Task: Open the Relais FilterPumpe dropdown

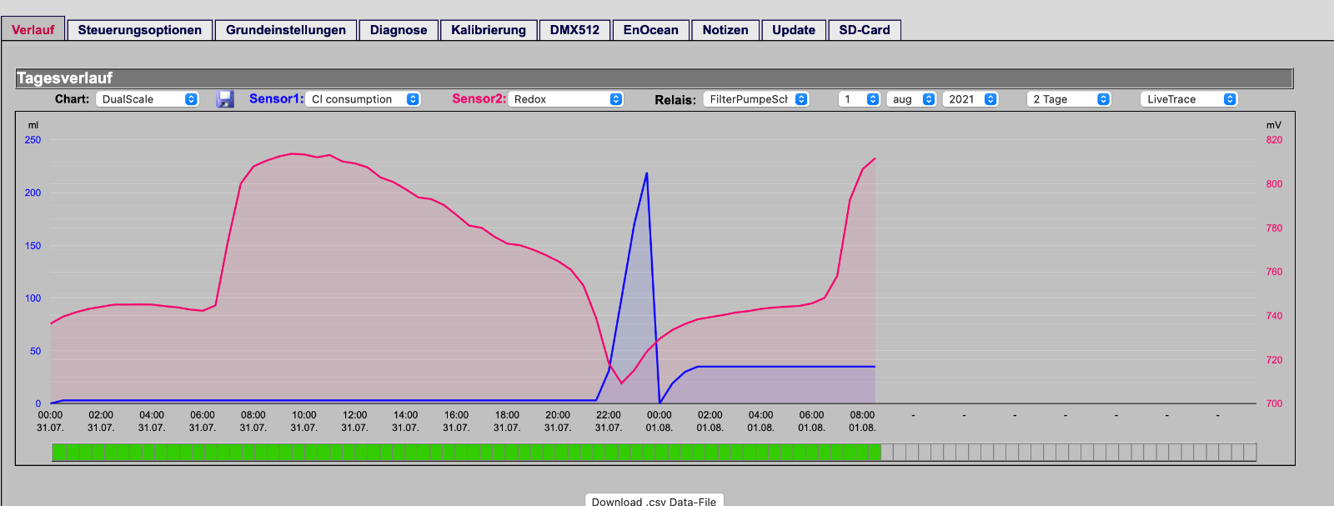Action: click(x=756, y=99)
